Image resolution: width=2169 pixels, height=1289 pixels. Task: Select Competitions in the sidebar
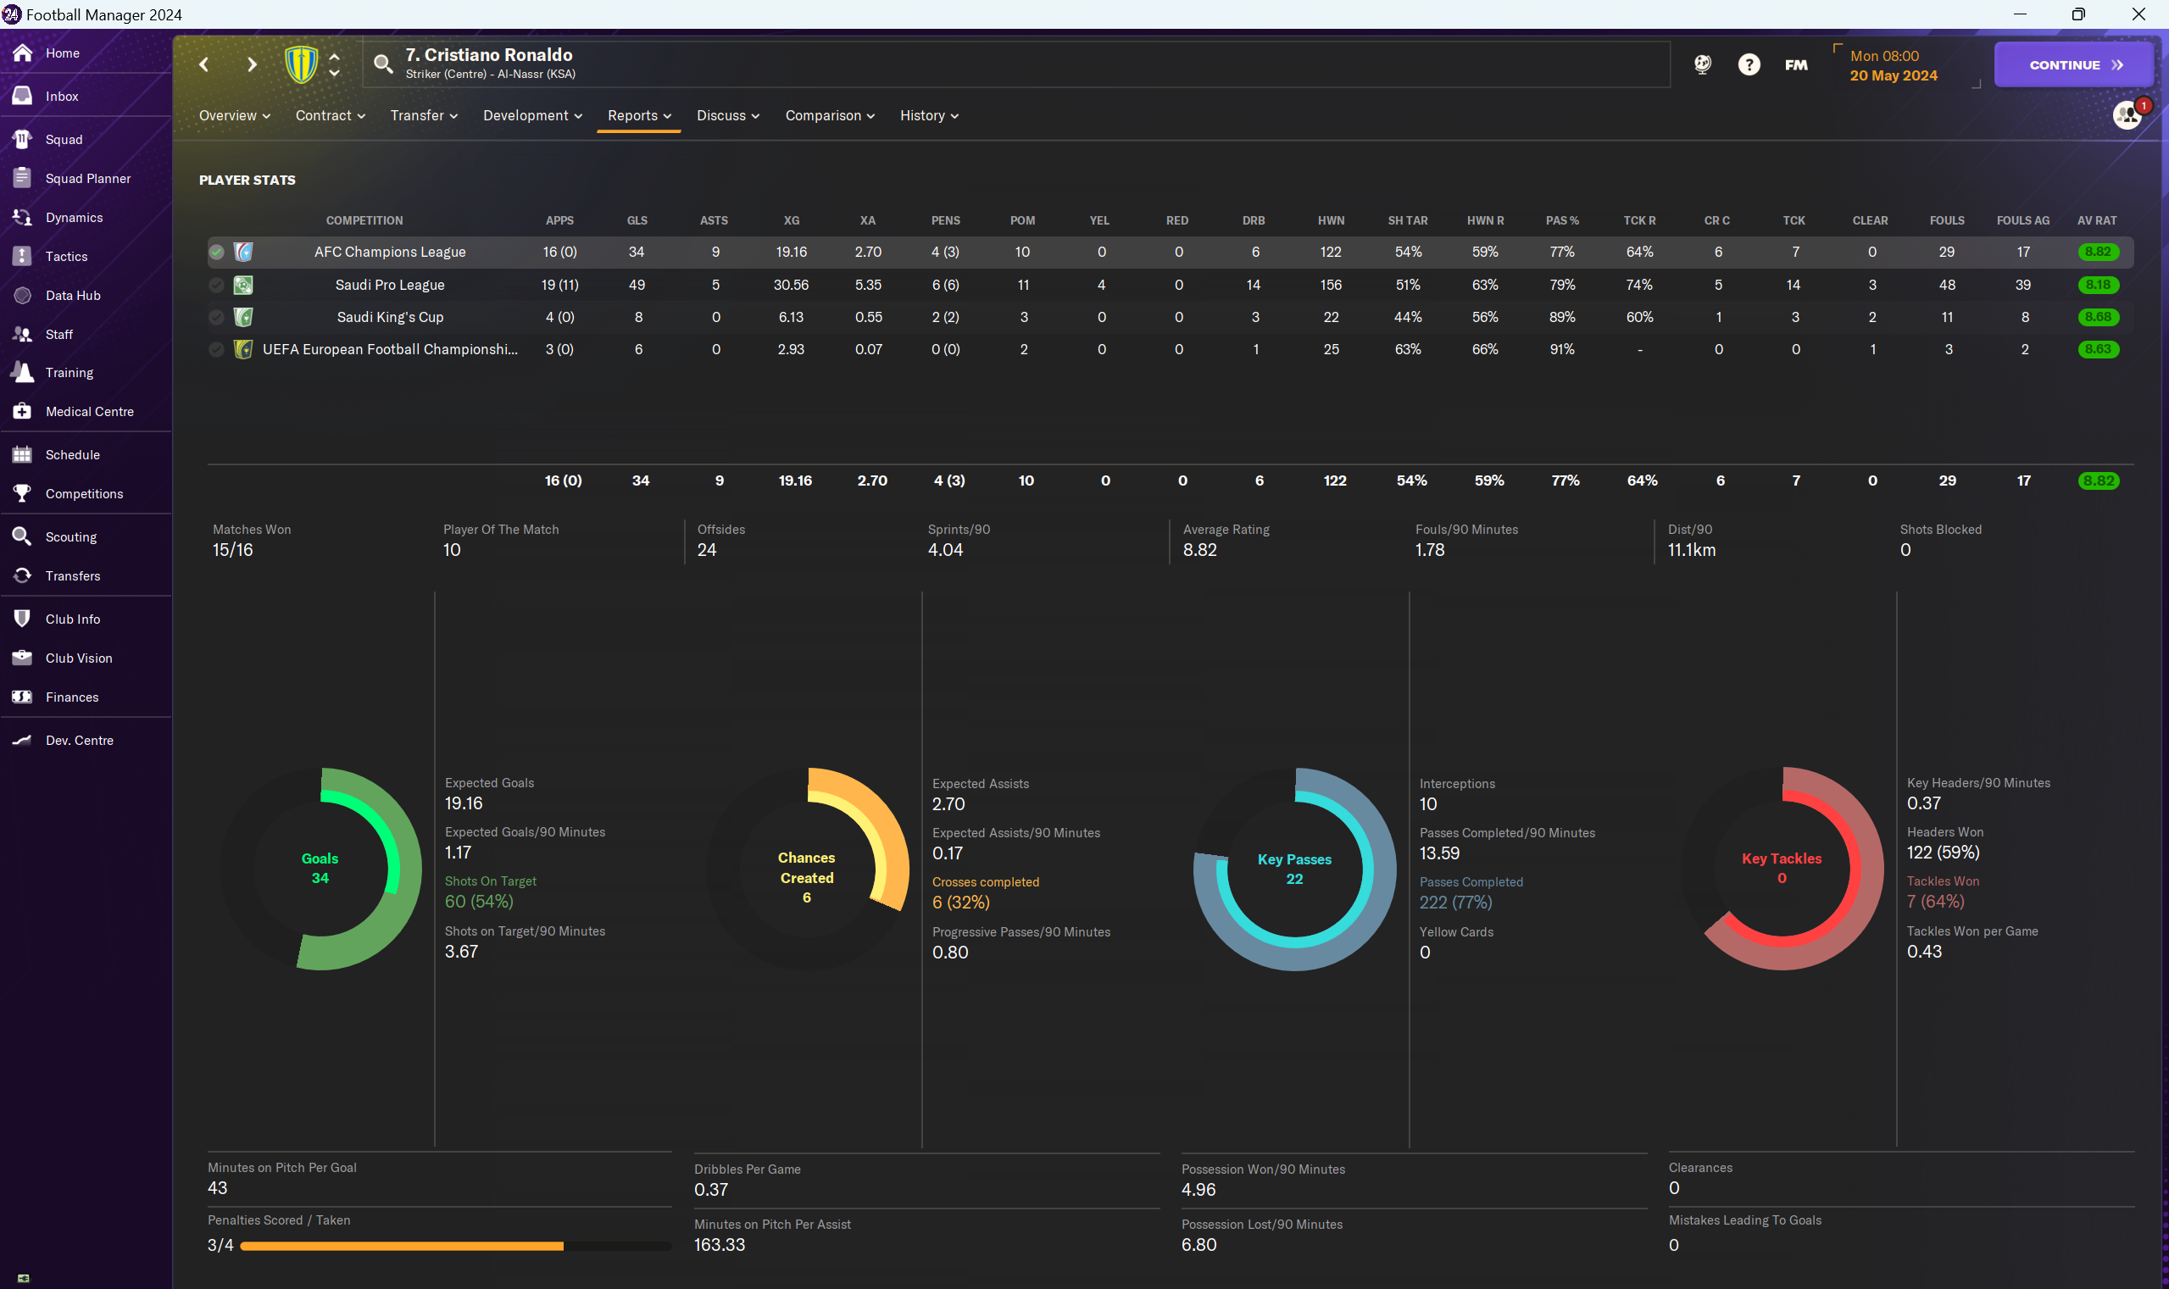click(86, 493)
